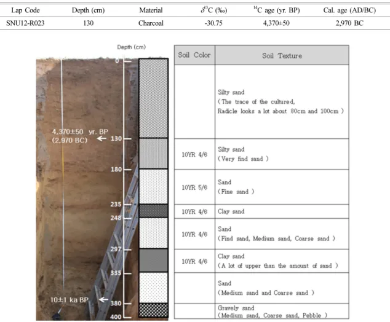This screenshot has width=390, height=322.
Task: Click the 297 depth mark on scale
Action: [x=116, y=249]
